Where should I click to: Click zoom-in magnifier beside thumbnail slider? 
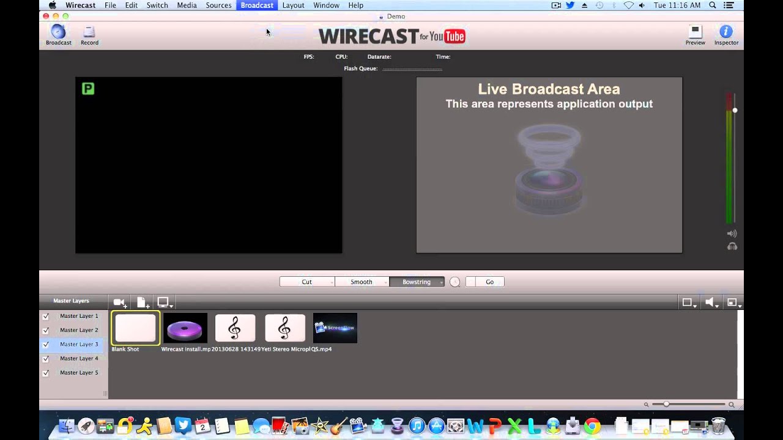click(731, 405)
